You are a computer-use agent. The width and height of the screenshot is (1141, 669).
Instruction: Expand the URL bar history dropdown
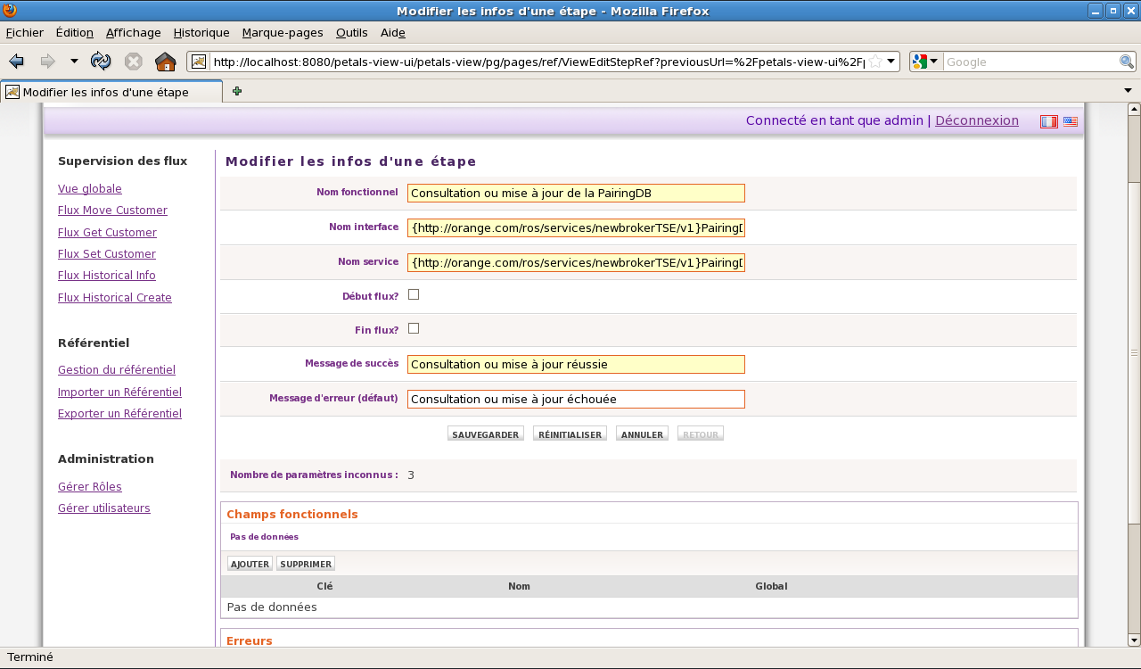coord(892,62)
